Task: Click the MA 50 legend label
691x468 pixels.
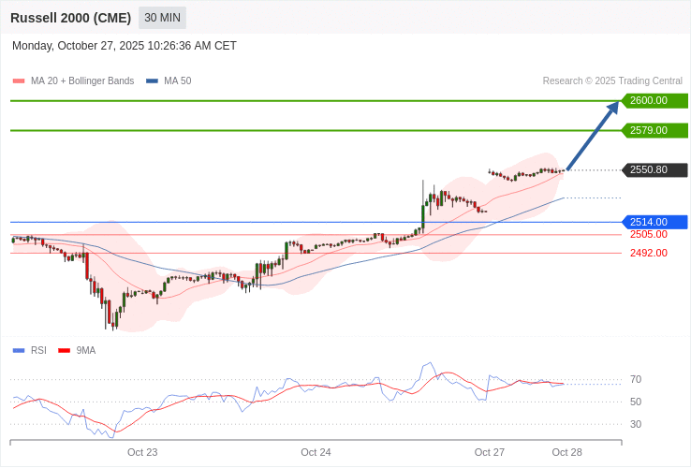Action: point(177,81)
